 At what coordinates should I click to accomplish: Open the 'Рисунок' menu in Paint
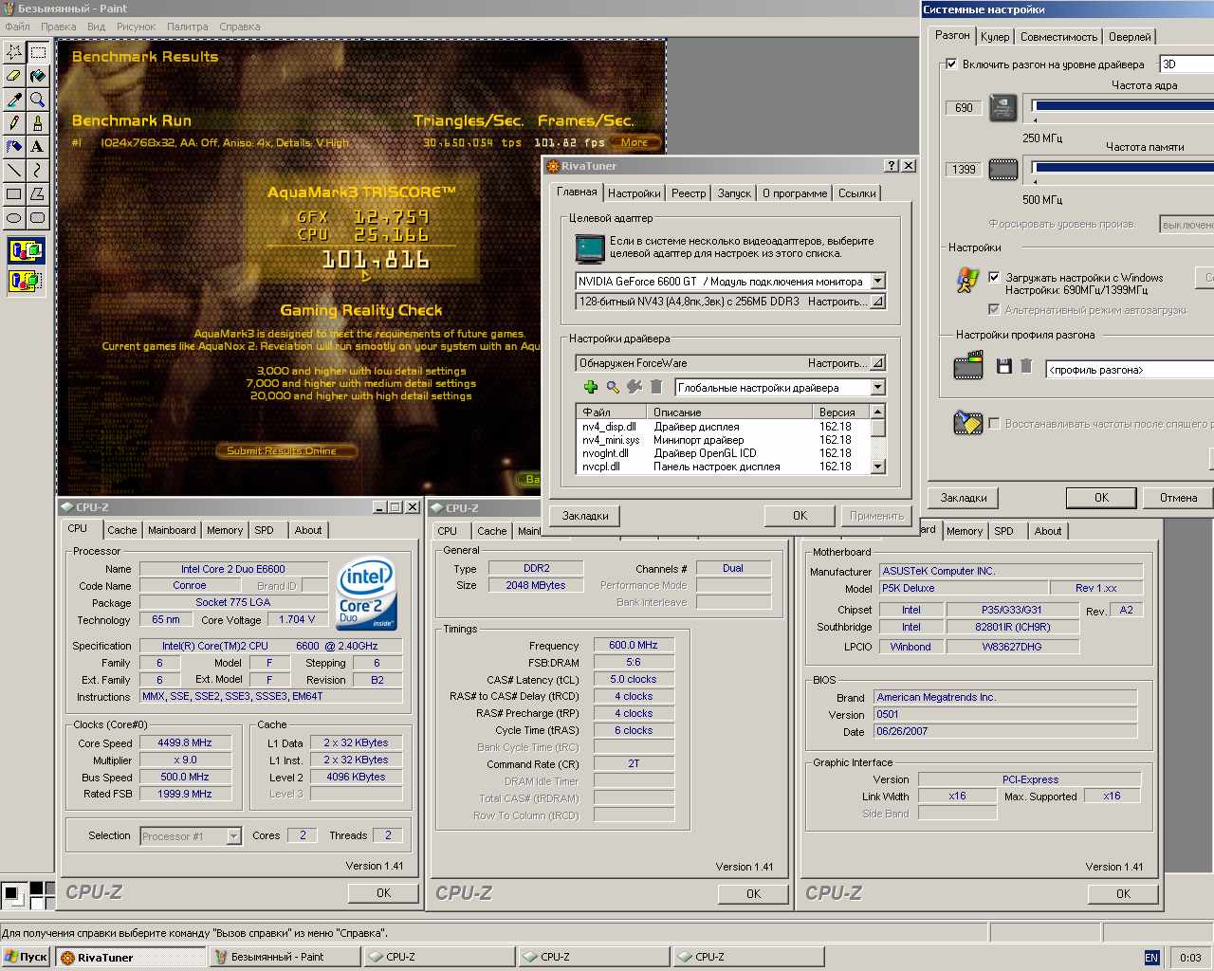(x=136, y=27)
